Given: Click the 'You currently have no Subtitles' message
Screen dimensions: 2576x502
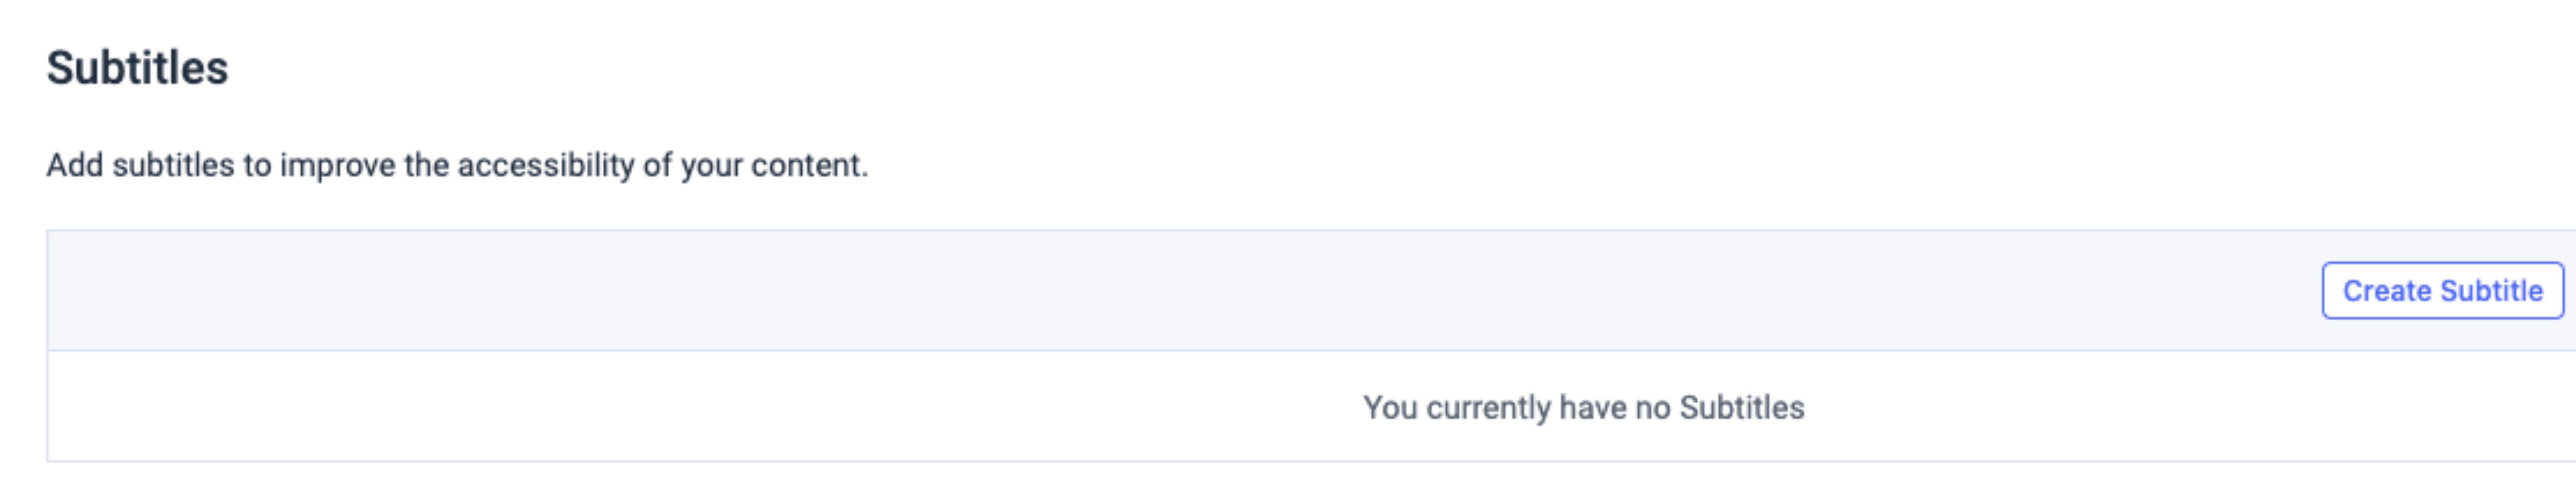Looking at the screenshot, I should click(1583, 408).
